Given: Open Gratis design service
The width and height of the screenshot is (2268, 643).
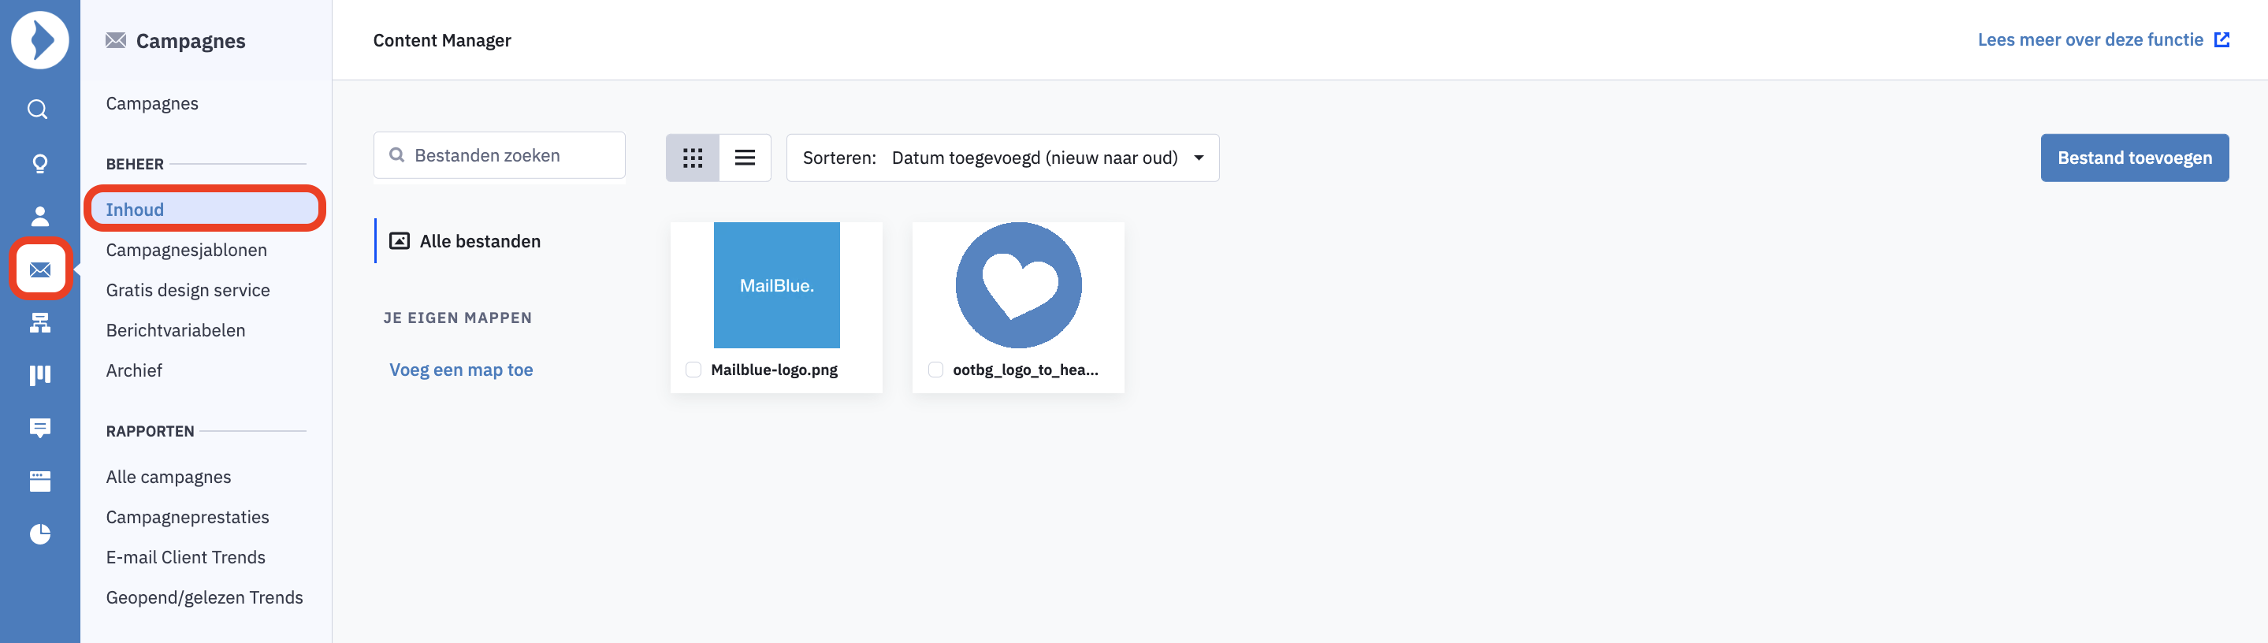Looking at the screenshot, I should 188,290.
